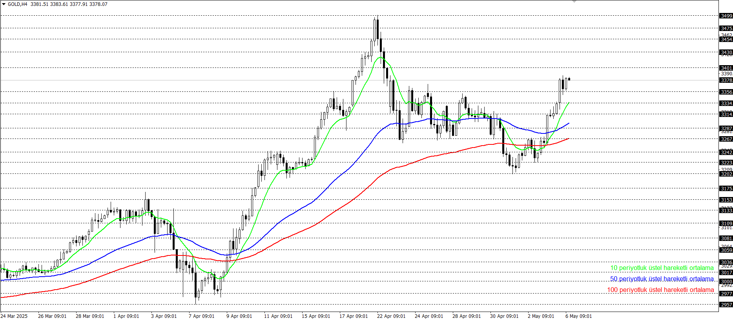Click the 24 Mar 2025 date label
Viewport: 733px width, 321px height.
14,316
